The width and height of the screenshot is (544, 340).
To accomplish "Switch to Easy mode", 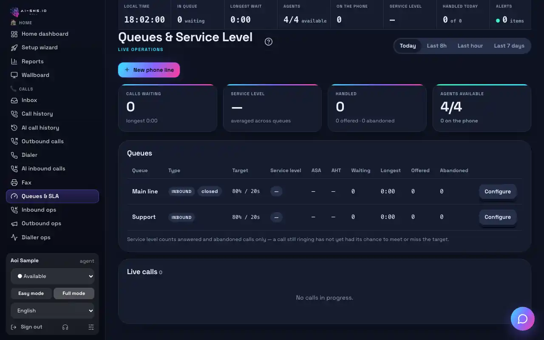I will pos(31,293).
